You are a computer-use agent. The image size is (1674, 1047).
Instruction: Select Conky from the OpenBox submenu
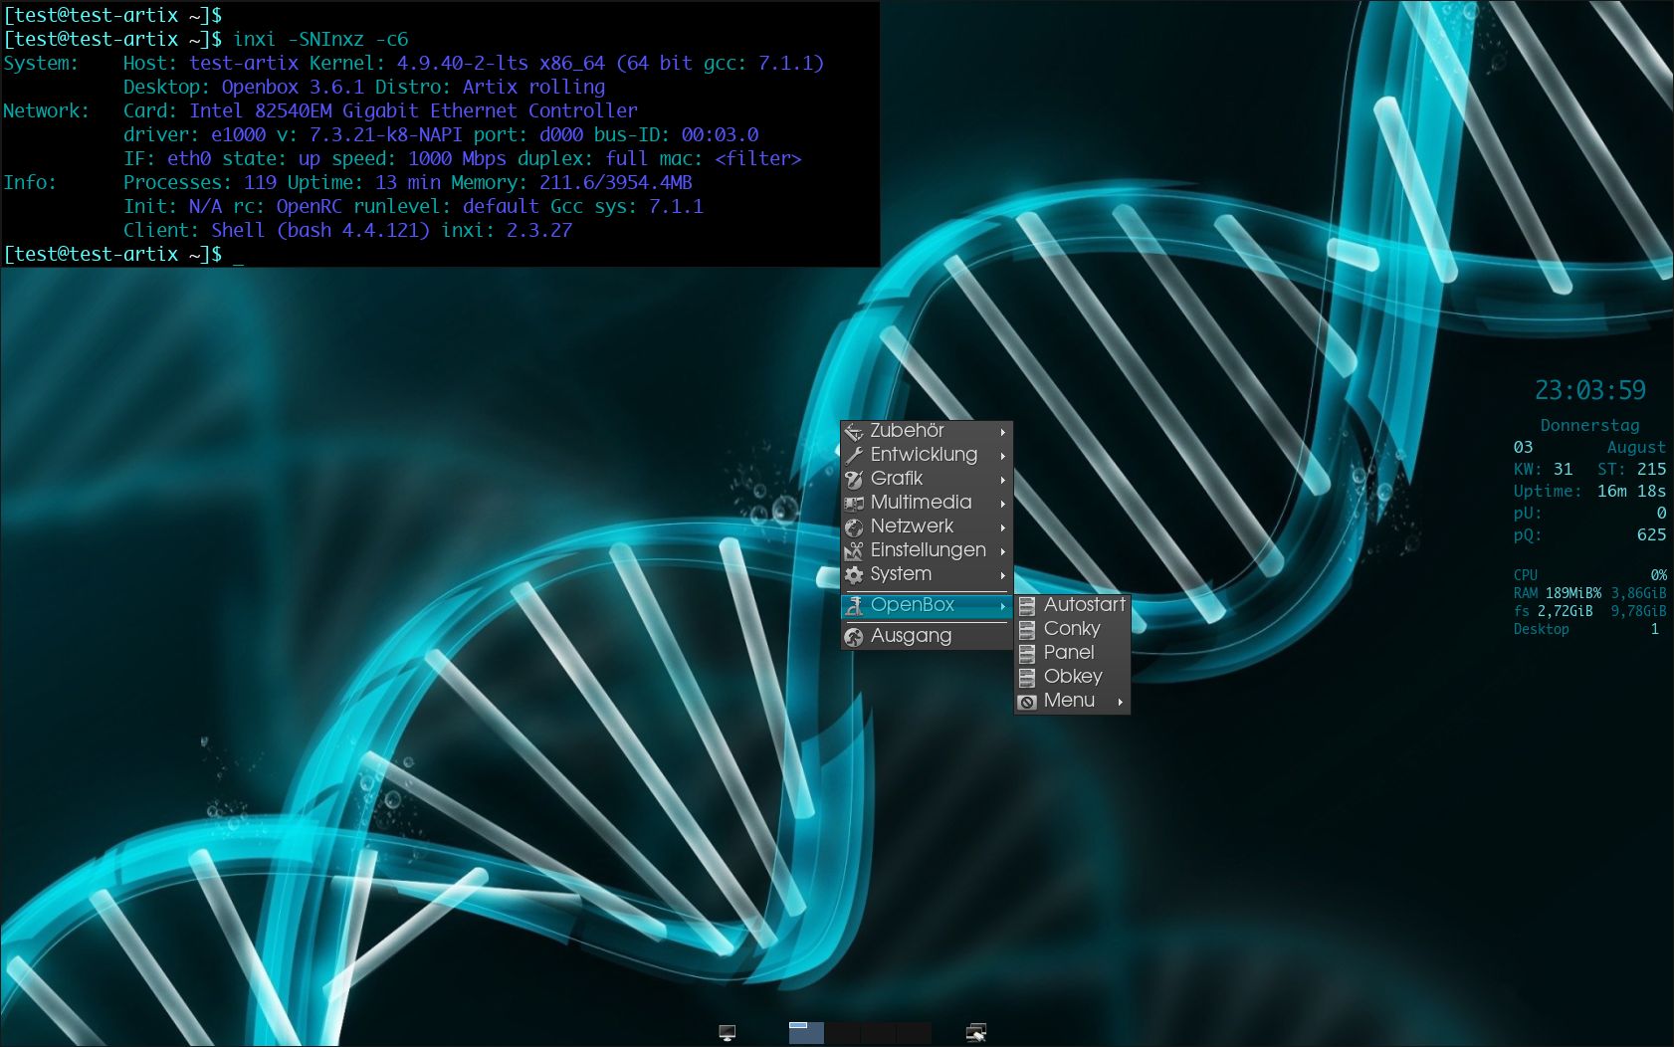pos(1071,628)
